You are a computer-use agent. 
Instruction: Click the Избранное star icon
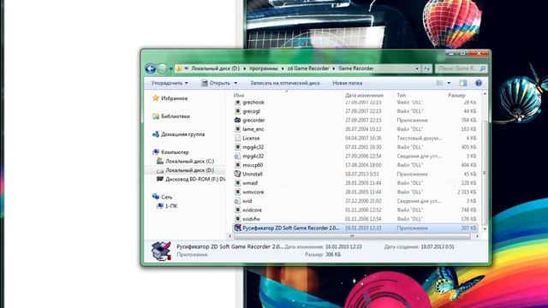[156, 98]
